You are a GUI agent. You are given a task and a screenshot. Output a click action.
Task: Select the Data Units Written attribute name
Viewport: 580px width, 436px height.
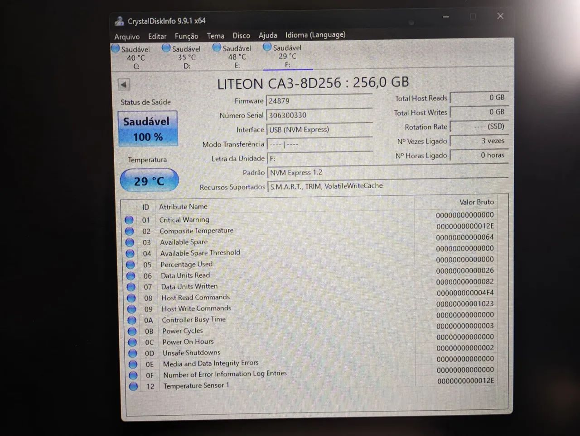click(189, 286)
